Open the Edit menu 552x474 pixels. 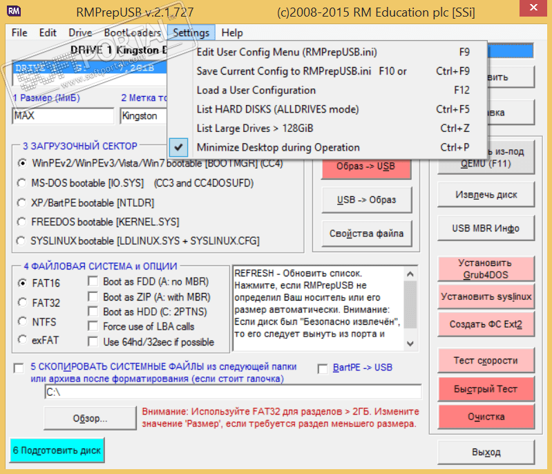[48, 32]
